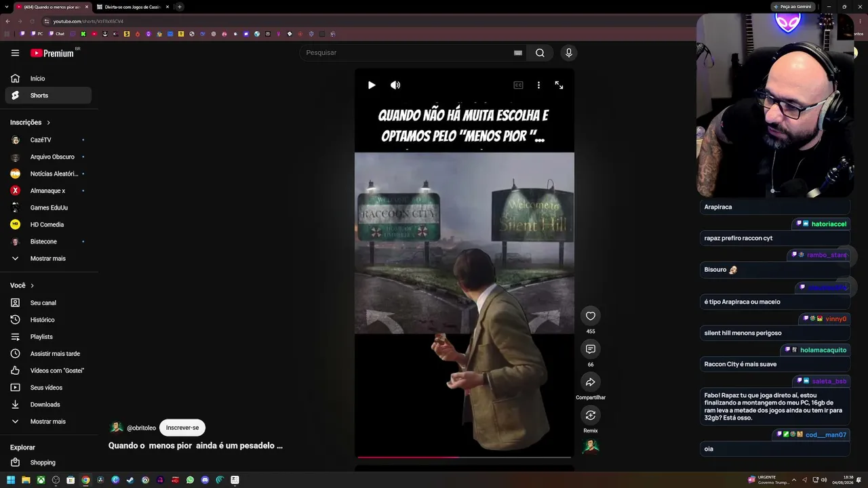
Task: Open WhatsApp from the taskbar
Action: [x=190, y=480]
